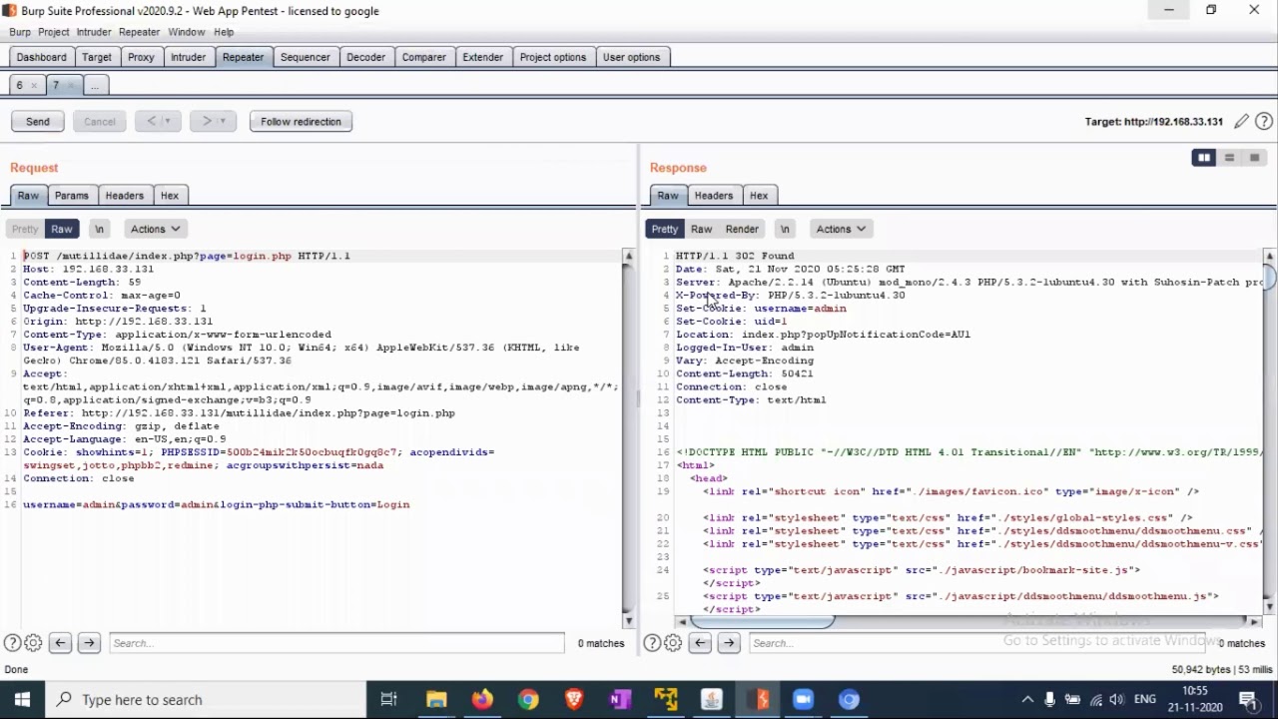
Task: Open Brave browser from taskbar
Action: tap(574, 700)
